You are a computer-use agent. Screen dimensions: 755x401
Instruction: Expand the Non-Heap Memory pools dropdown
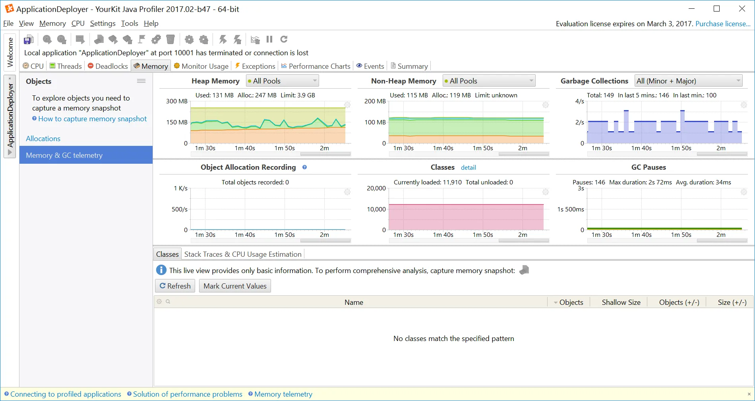click(489, 81)
